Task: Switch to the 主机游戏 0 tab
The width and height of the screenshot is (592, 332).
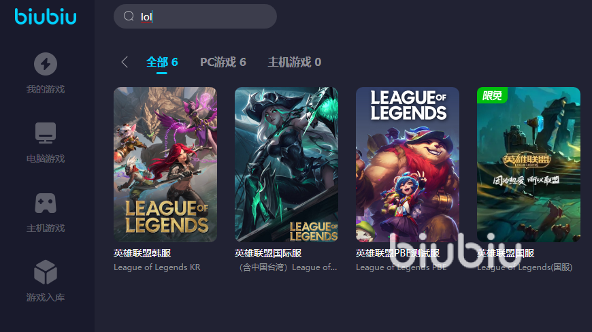Action: (x=295, y=62)
